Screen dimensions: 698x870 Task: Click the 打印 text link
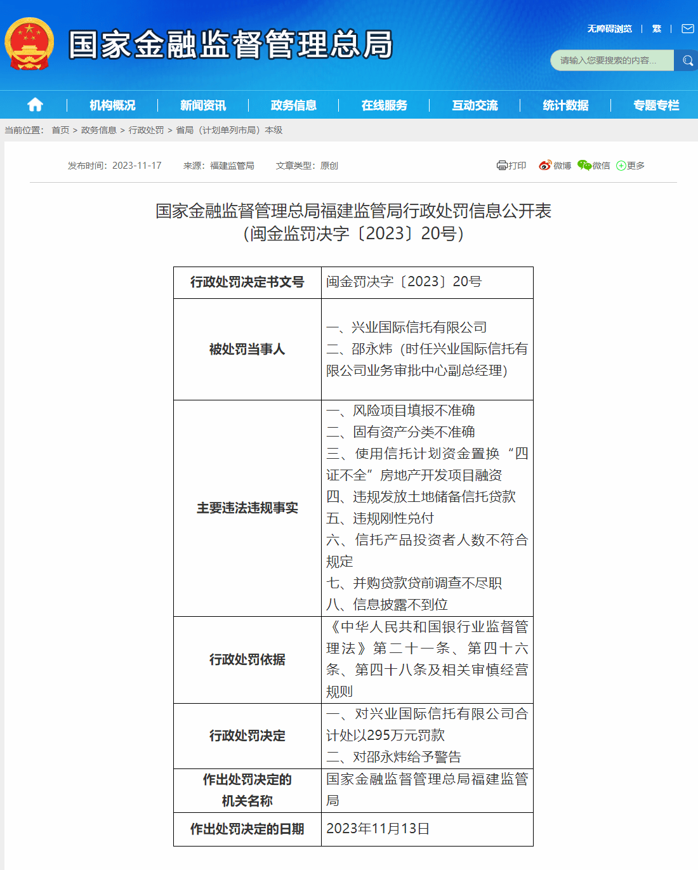click(517, 166)
